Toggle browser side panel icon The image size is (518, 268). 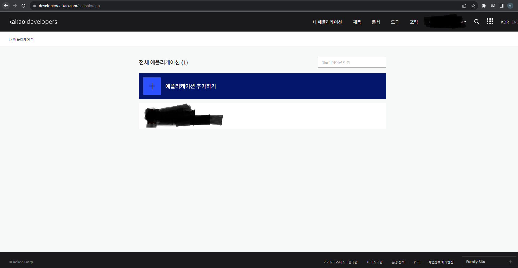coord(502,6)
